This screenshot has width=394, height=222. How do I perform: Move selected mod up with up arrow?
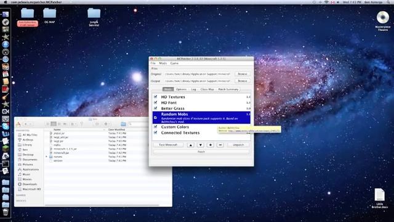[190, 145]
